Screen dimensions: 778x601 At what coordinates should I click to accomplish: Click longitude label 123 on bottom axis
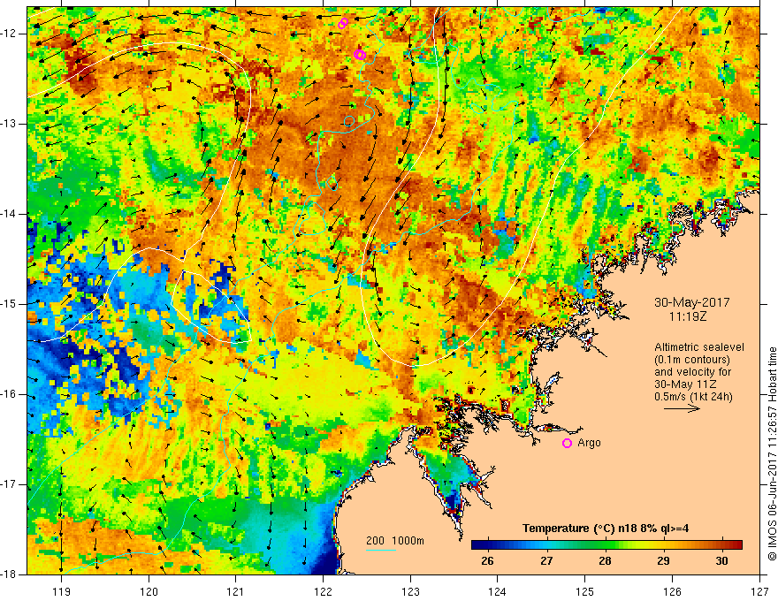[410, 591]
